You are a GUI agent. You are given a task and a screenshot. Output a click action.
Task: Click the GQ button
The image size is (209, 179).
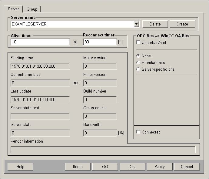tap(105, 167)
